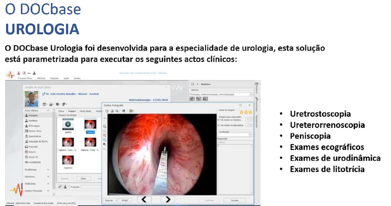Switch to the Imagens tab
Screen dimensions: 391x206
72,111
